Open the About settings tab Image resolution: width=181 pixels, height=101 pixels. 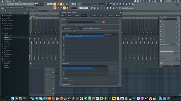click(x=118, y=15)
